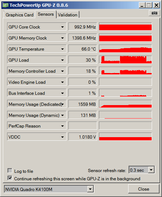Open the GPU Core Clock sensor dropdown
Image resolution: width=162 pixels, height=197 pixels.
(x=62, y=27)
